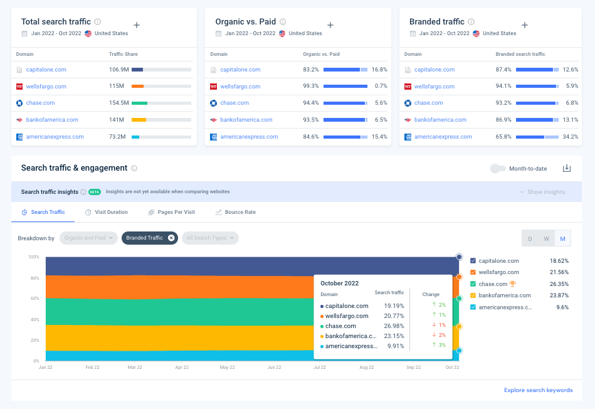Image resolution: width=595 pixels, height=409 pixels.
Task: Click info icon next to Search traffic insights
Action: pyautogui.click(x=83, y=192)
